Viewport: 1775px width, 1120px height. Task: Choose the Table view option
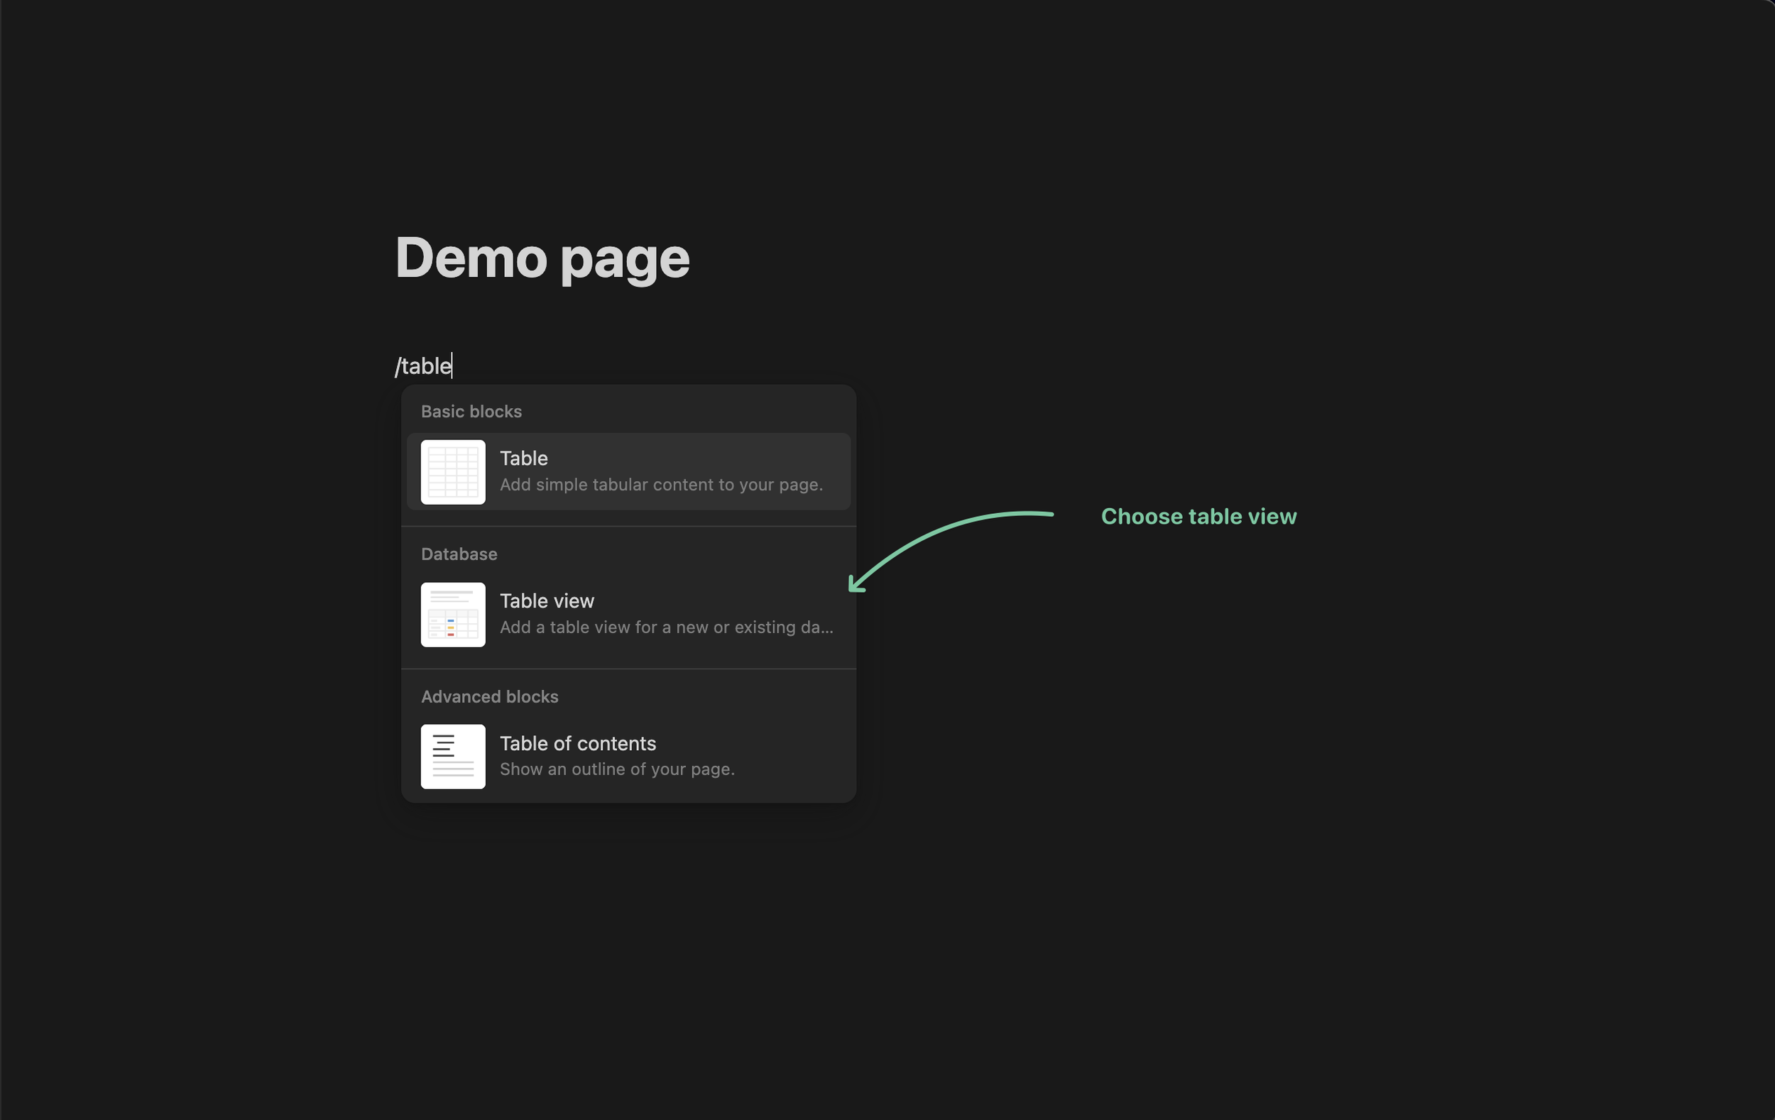pos(663,615)
